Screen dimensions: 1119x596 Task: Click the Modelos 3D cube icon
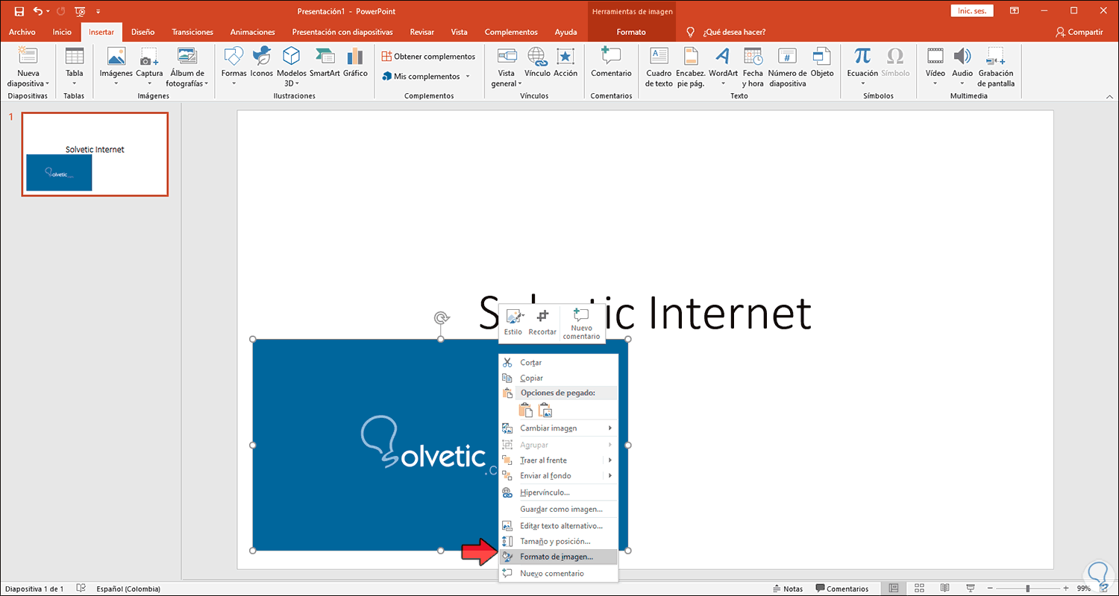pos(291,56)
